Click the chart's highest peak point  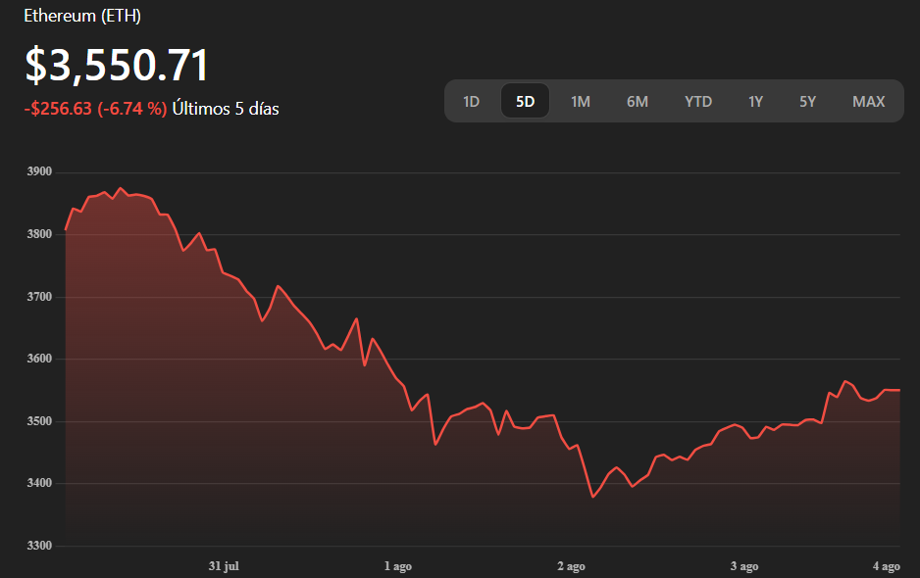pos(121,188)
